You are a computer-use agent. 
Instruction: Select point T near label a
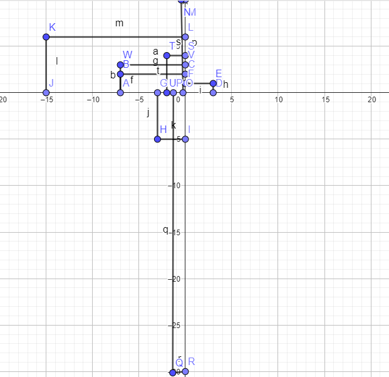167,56
